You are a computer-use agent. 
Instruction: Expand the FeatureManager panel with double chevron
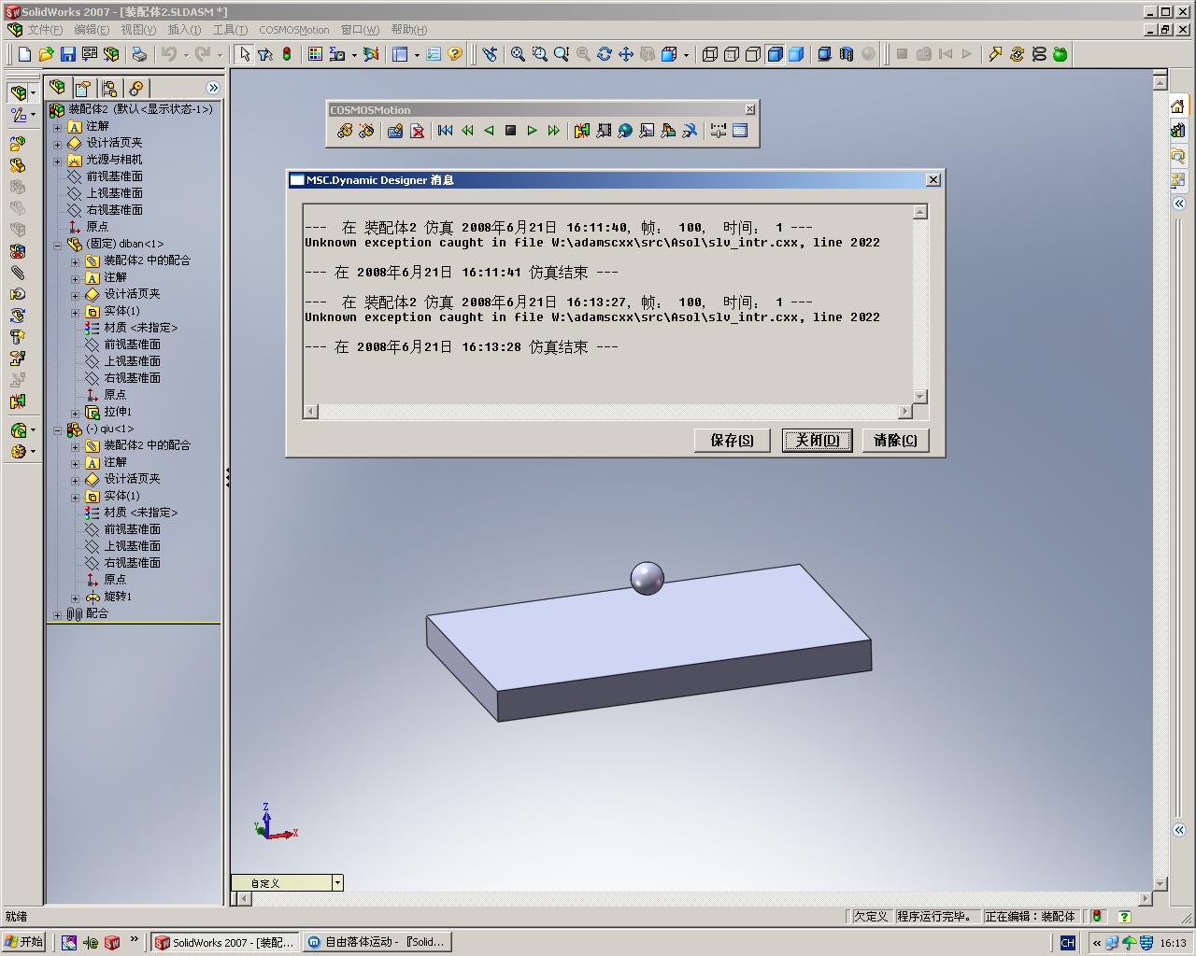(213, 88)
